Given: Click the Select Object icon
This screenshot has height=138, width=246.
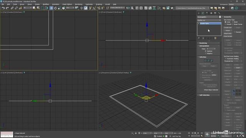Looking at the screenshot, I should [34, 8].
